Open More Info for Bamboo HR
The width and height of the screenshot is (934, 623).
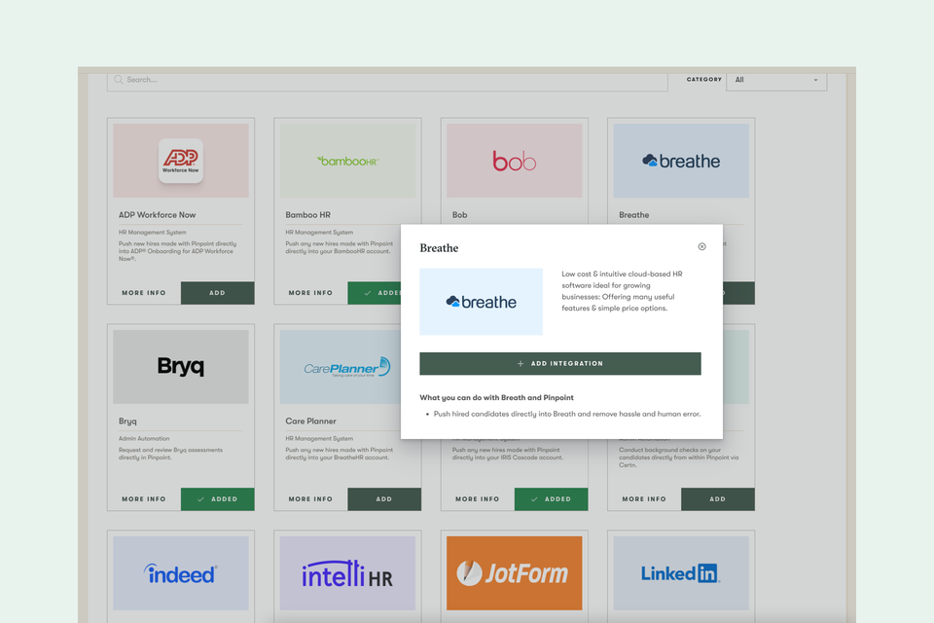(310, 293)
